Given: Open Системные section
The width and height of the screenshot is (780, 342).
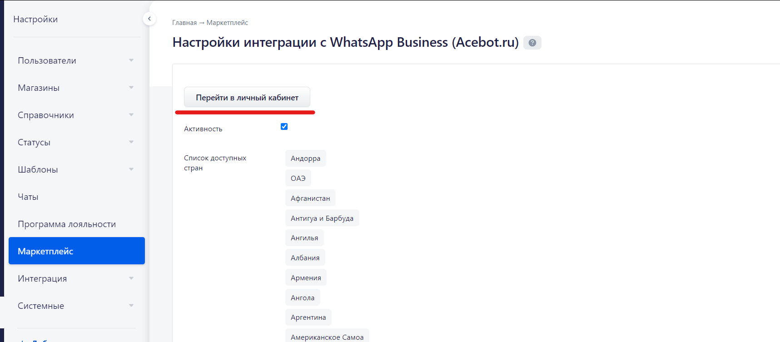Looking at the screenshot, I should (x=41, y=306).
